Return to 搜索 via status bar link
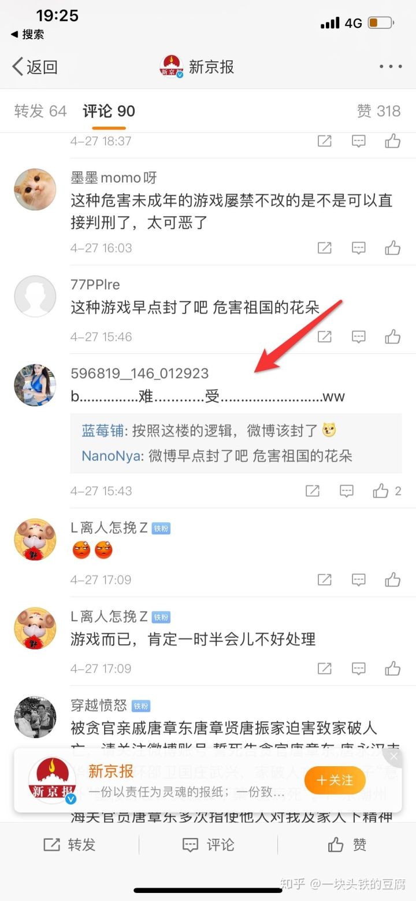Viewport: 416px width, 901px height. pos(27,35)
